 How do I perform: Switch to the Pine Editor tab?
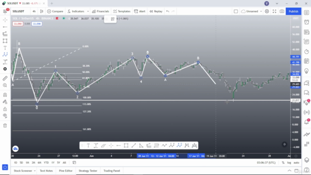(66, 171)
